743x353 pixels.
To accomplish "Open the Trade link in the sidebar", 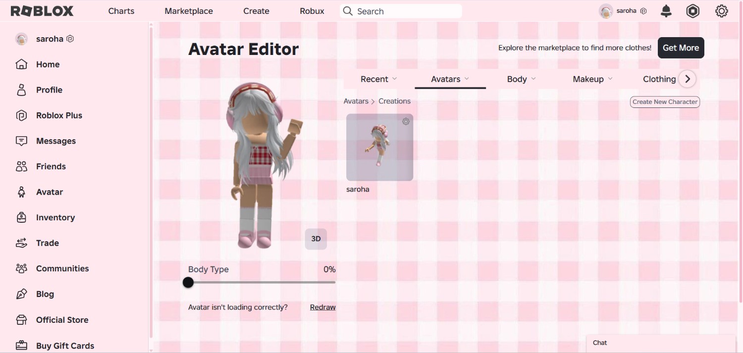I will coord(48,243).
